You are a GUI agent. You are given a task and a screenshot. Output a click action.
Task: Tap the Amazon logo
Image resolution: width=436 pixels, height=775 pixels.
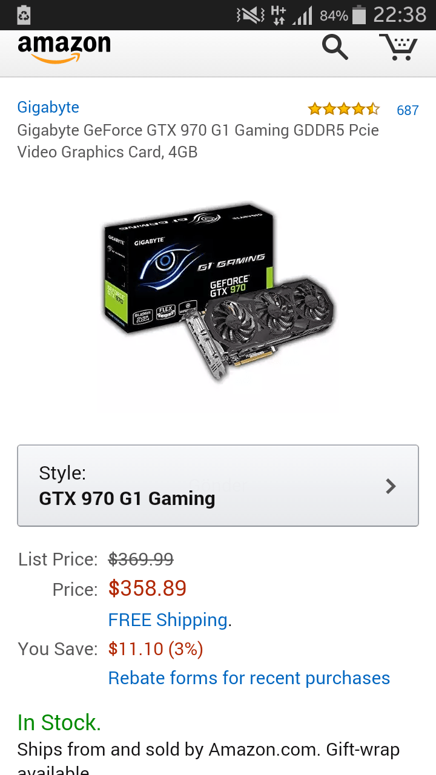(x=64, y=48)
